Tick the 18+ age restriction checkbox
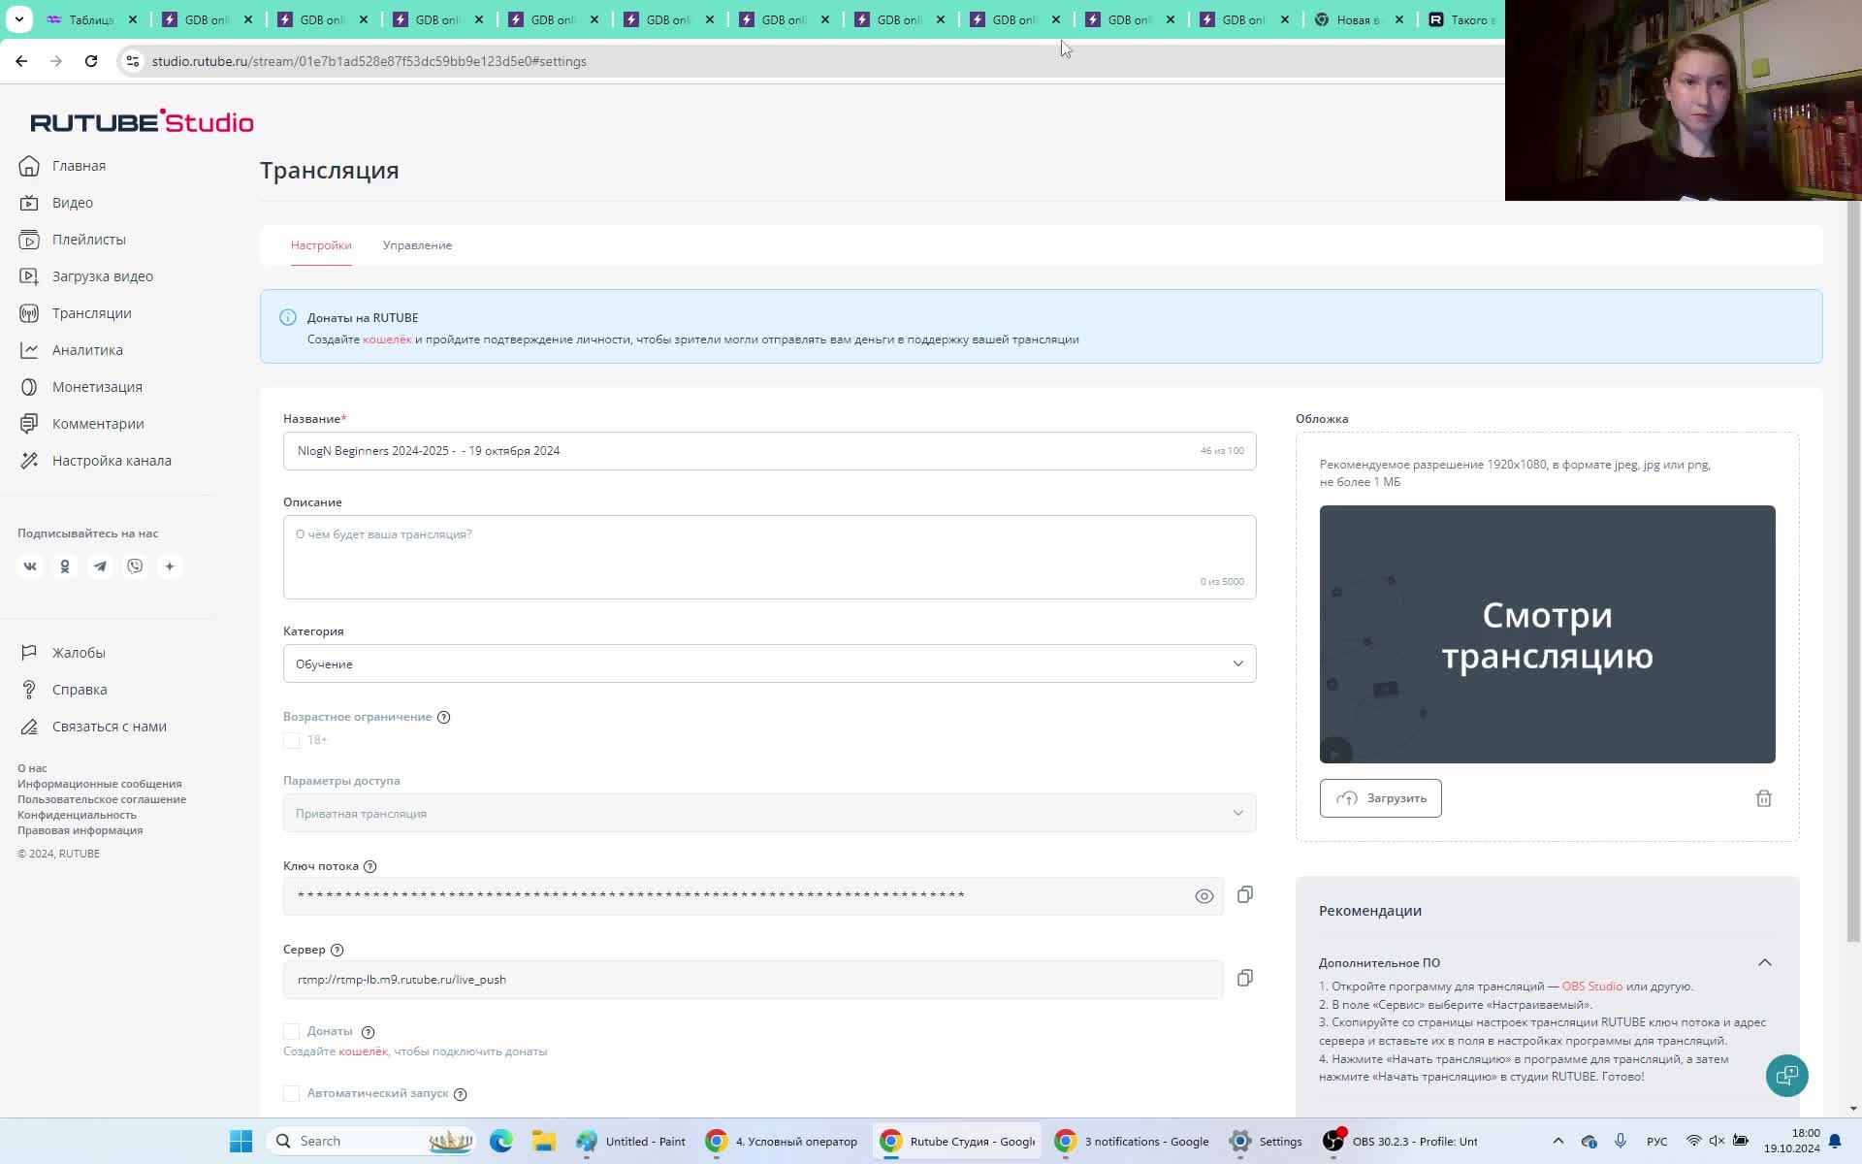The height and width of the screenshot is (1164, 1862). tap(292, 740)
